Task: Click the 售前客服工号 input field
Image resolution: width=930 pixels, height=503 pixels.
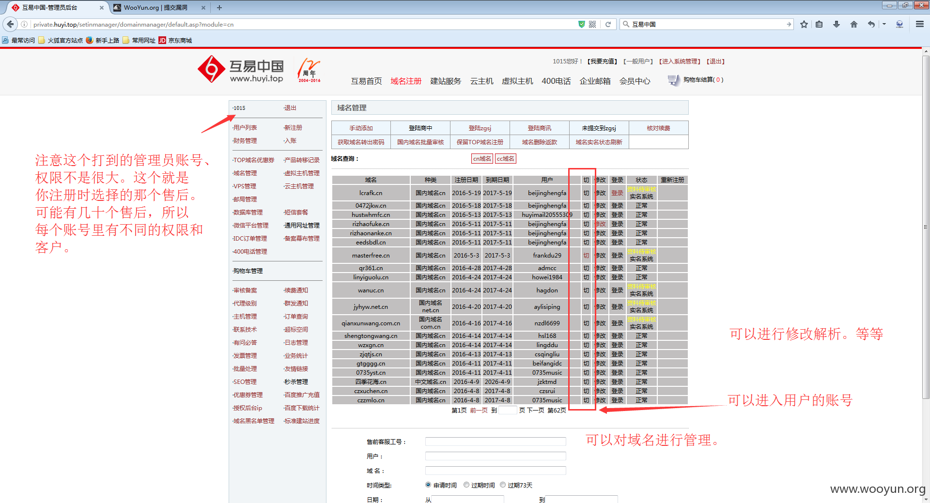Action: [496, 442]
